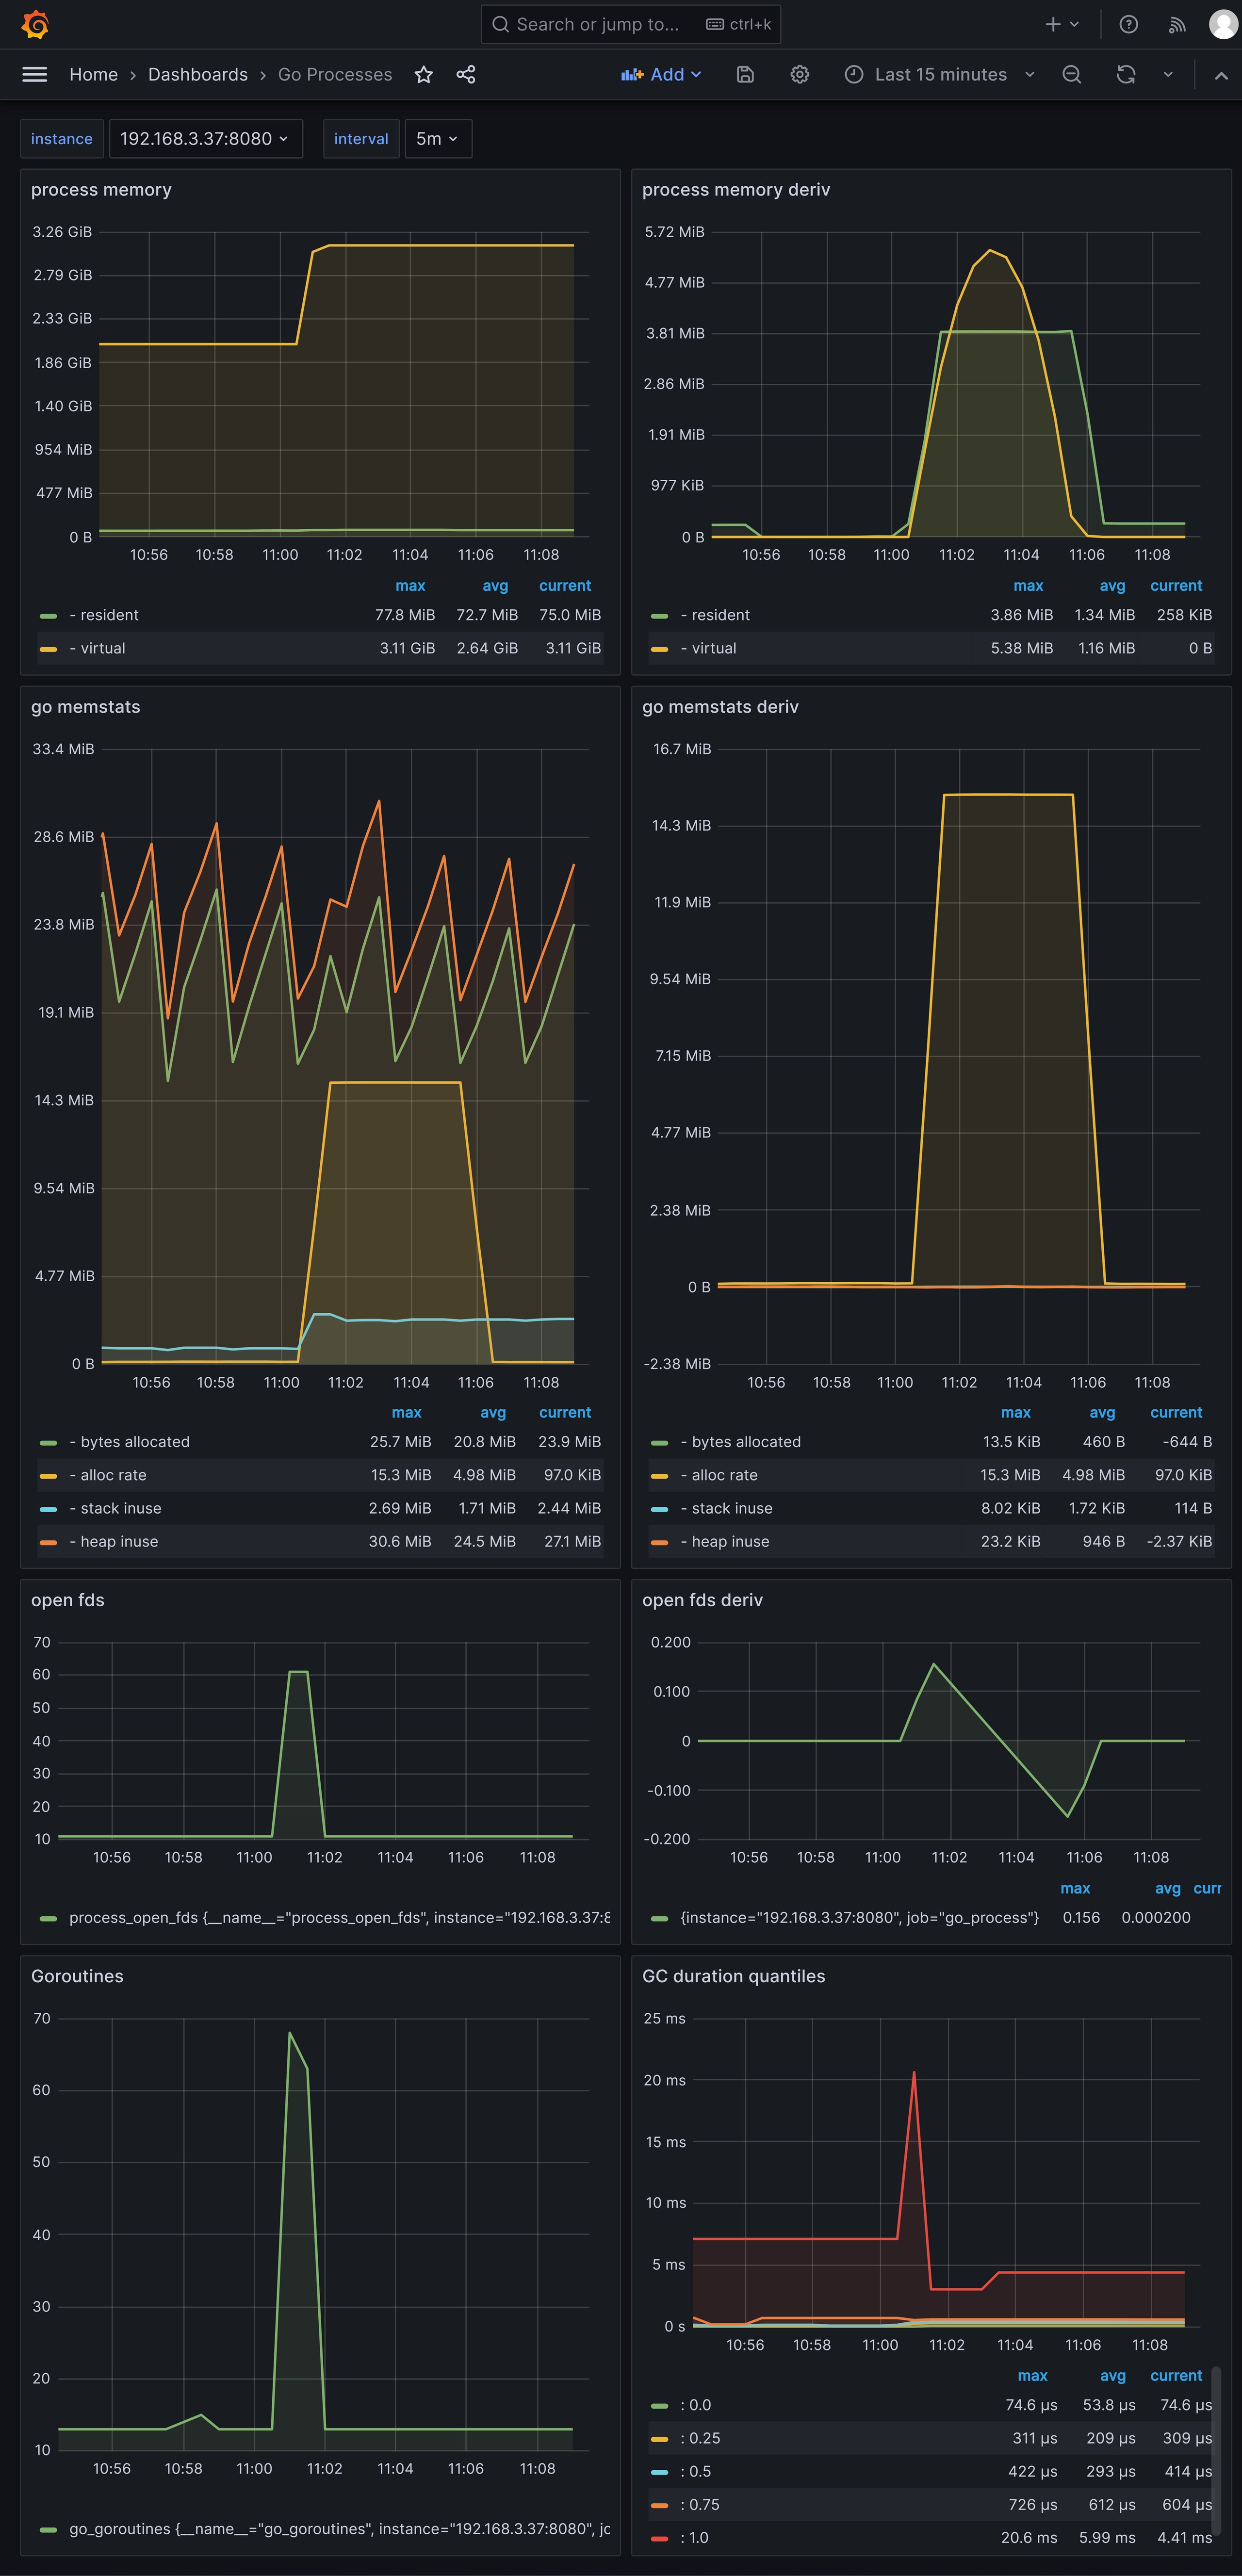Sort go memstats deriv legend by max

click(1015, 1413)
